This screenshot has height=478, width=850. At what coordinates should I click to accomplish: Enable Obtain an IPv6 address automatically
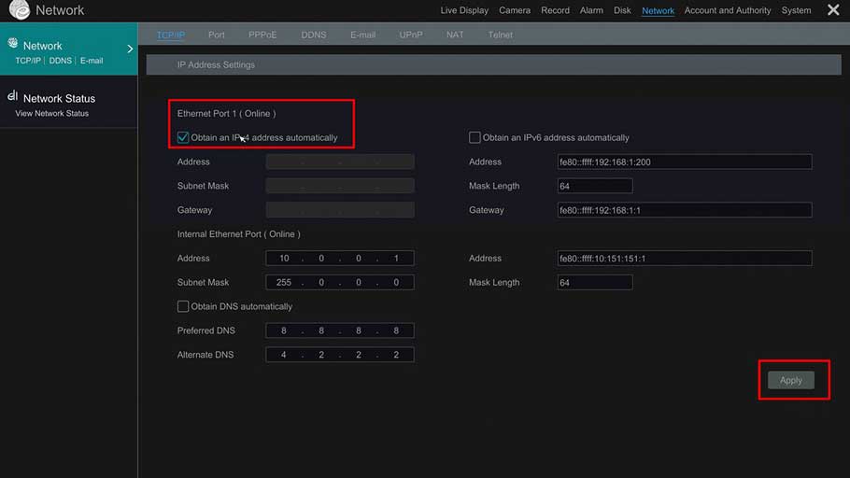pos(475,137)
